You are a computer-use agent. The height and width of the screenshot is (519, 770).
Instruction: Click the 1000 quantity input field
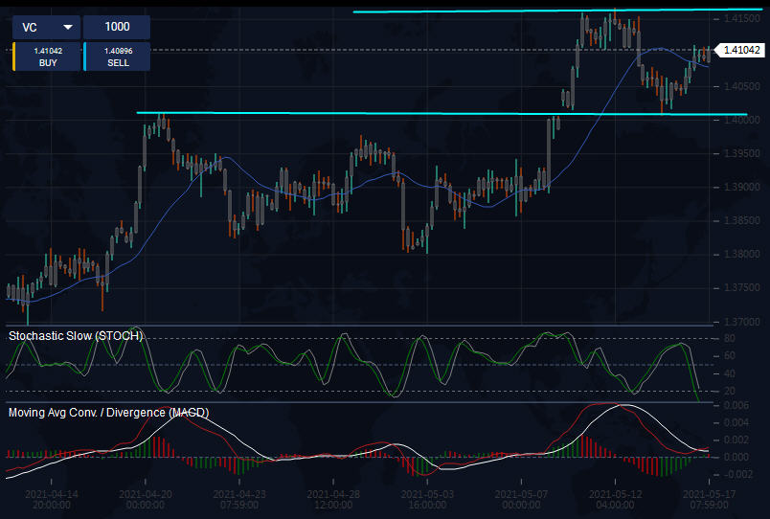pyautogui.click(x=116, y=27)
